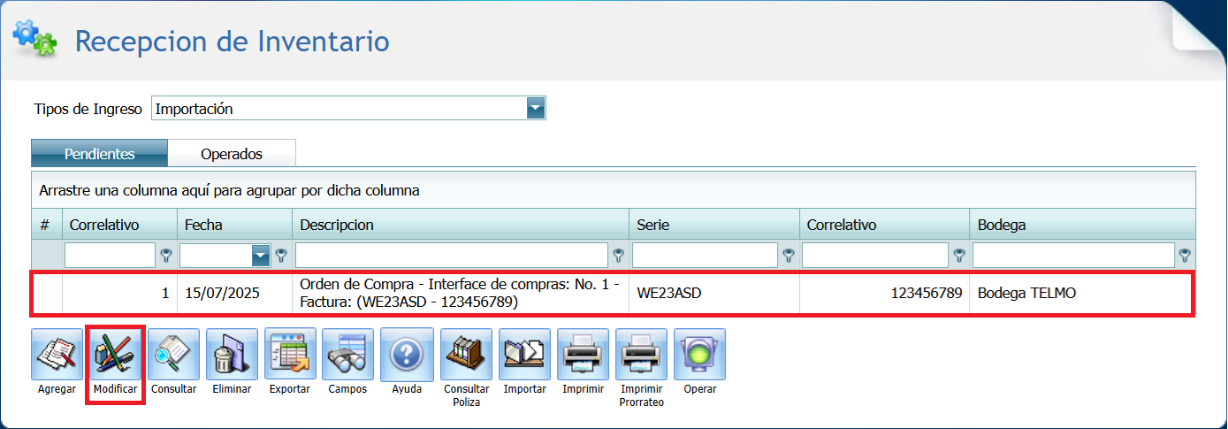Open filter menu for first Correlativo column
This screenshot has width=1228, height=429.
[x=165, y=255]
